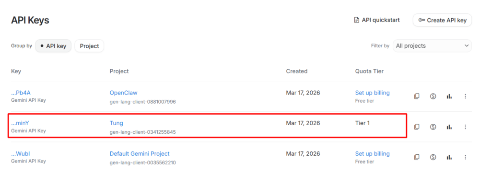Open the OpenClaw project link
Screen dimensions: 491x193
(x=123, y=93)
